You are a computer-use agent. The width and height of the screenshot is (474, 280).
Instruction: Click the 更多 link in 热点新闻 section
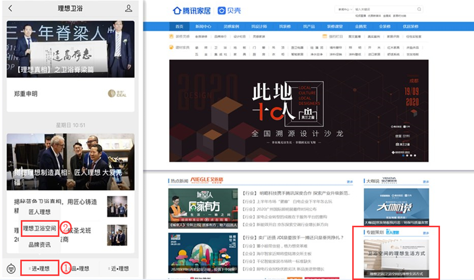point(350,182)
